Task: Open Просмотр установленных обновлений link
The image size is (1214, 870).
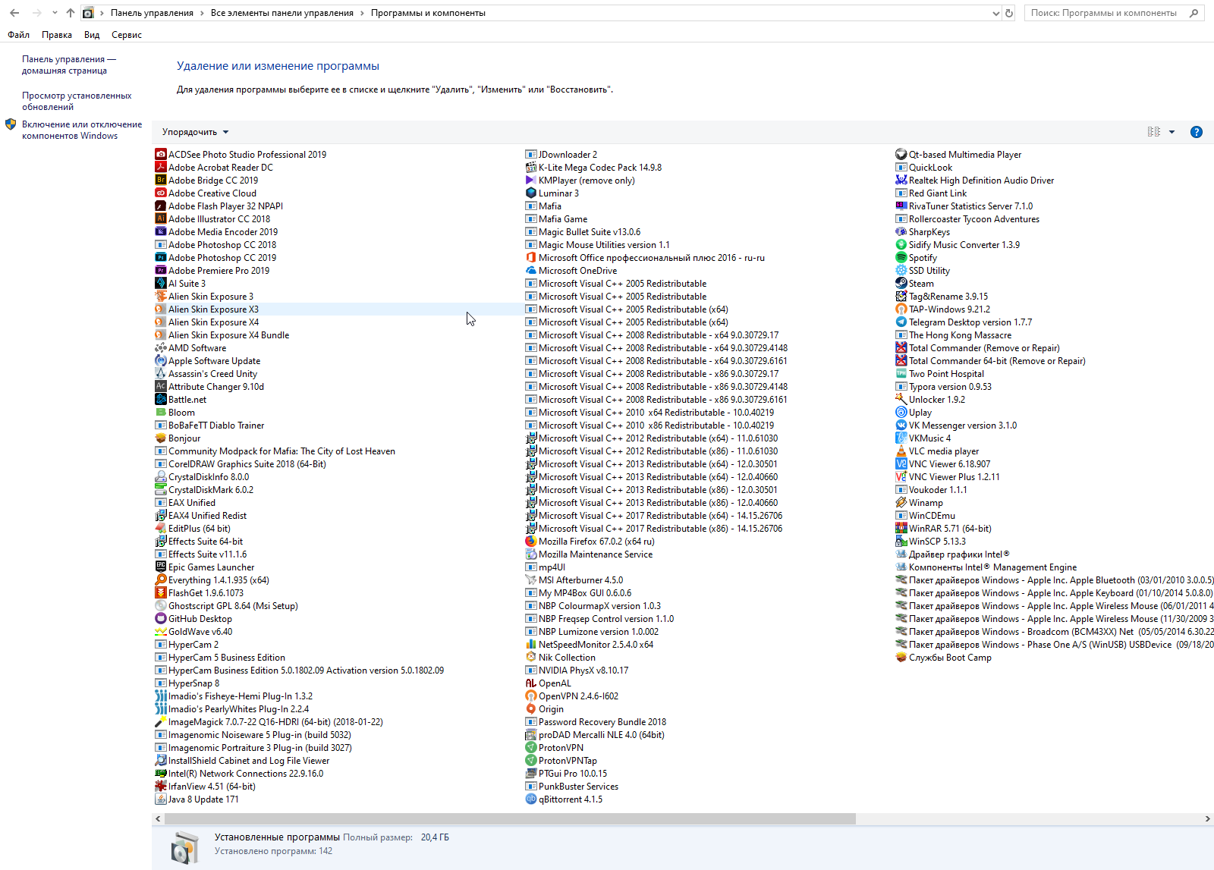Action: (x=77, y=101)
